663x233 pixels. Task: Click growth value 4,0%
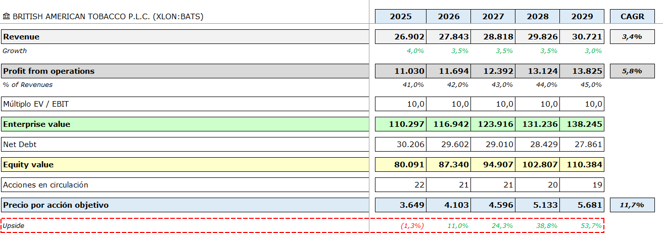point(415,51)
